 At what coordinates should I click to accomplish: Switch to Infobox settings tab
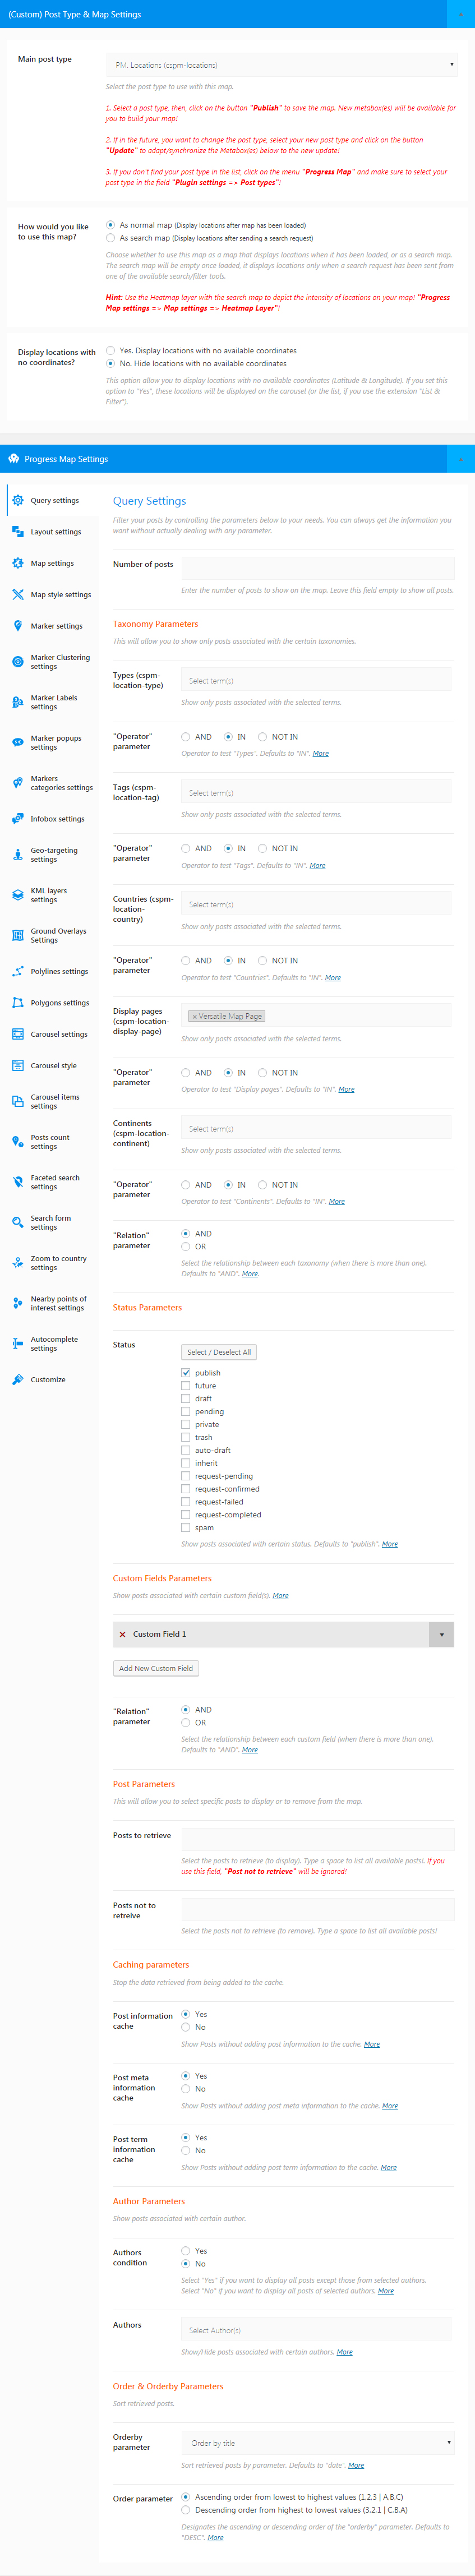click(57, 819)
